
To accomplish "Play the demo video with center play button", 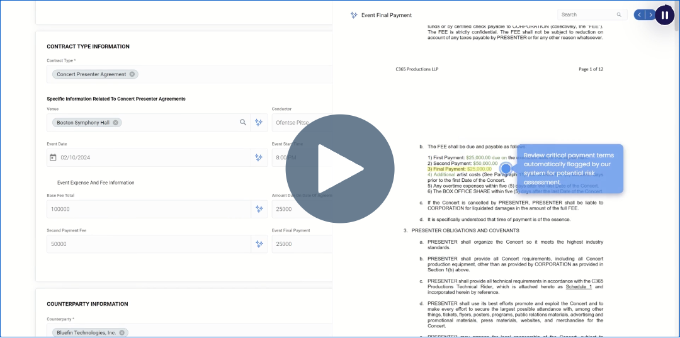I will pos(340,169).
